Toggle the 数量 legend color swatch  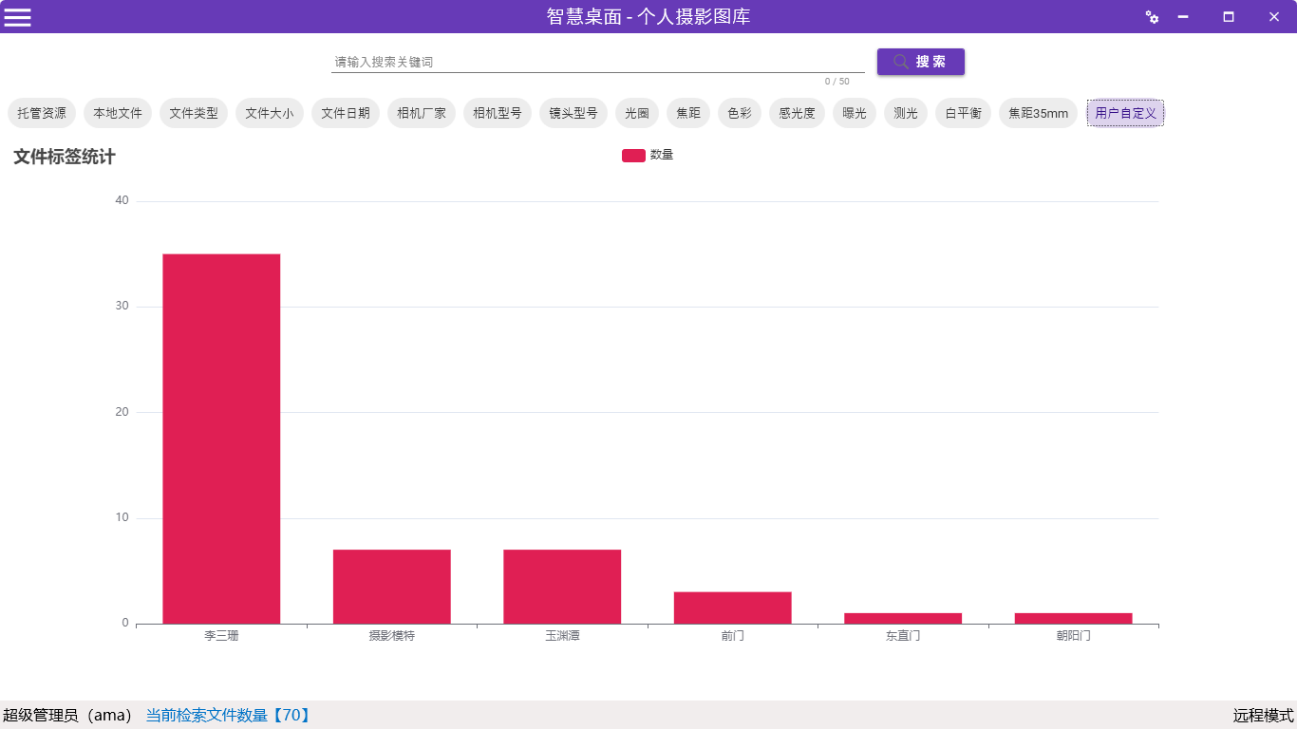coord(633,156)
